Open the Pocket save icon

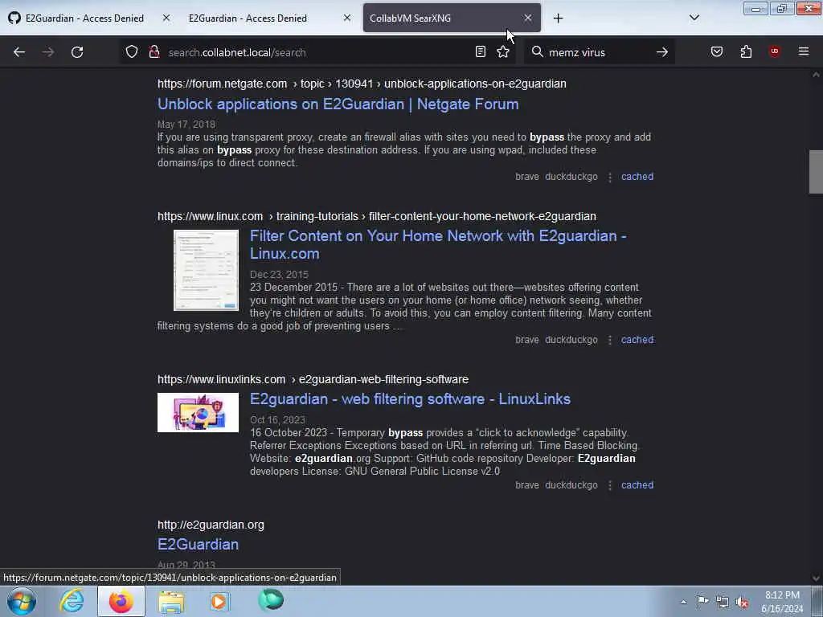click(x=717, y=51)
